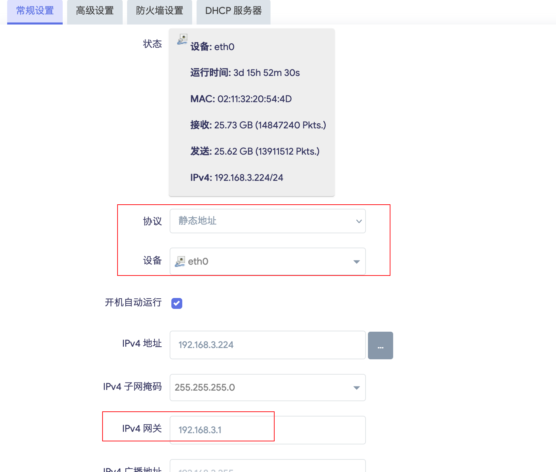This screenshot has height=472, width=556.
Task: Open the 高级设置 tab
Action: click(95, 11)
